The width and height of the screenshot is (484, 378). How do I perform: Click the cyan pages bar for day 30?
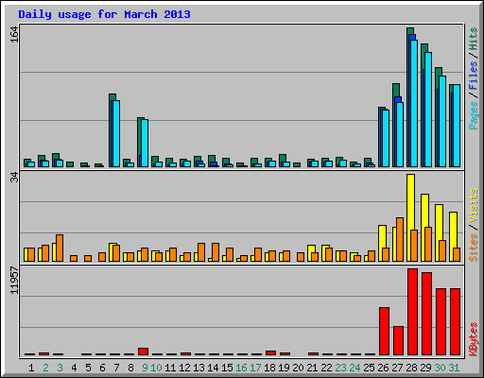442,121
